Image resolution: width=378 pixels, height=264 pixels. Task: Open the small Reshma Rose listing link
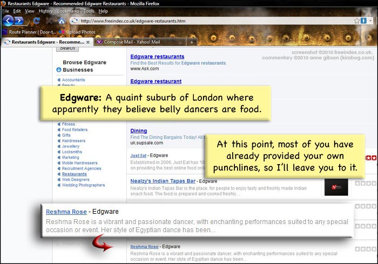click(x=144, y=247)
